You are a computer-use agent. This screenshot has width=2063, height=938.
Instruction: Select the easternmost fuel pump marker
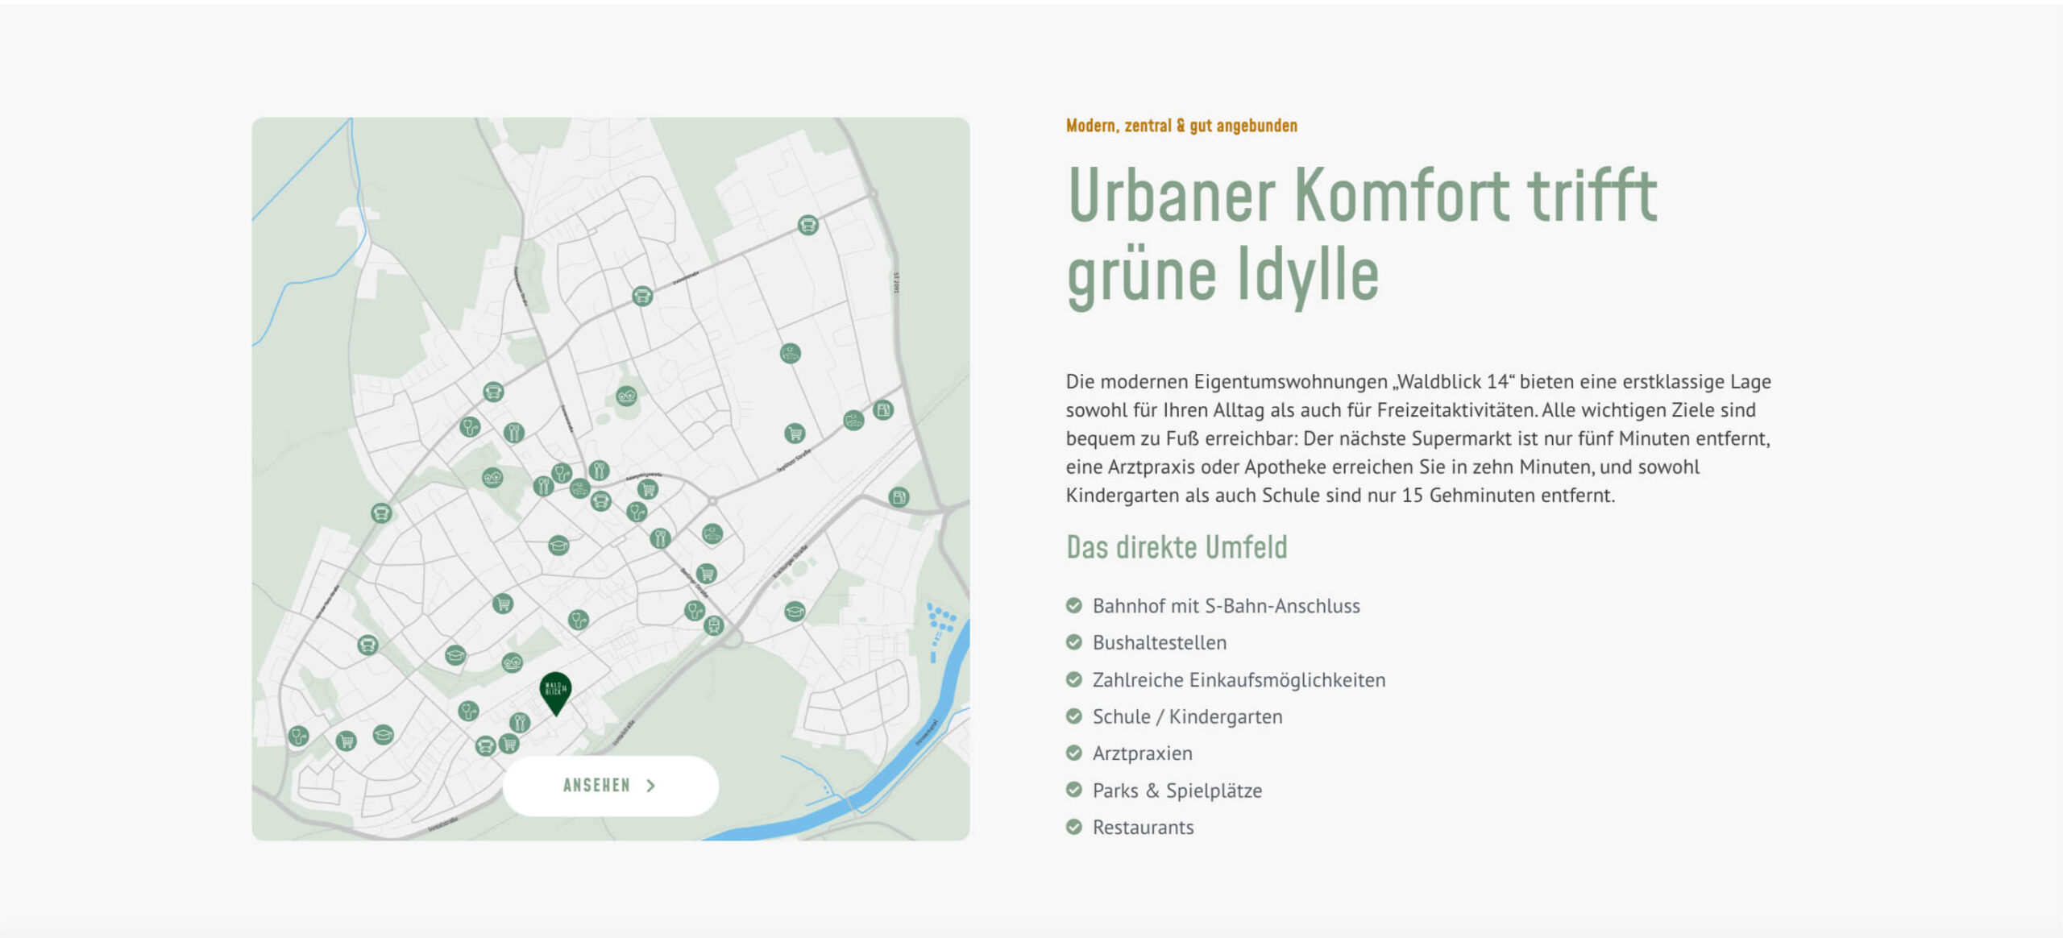899,497
